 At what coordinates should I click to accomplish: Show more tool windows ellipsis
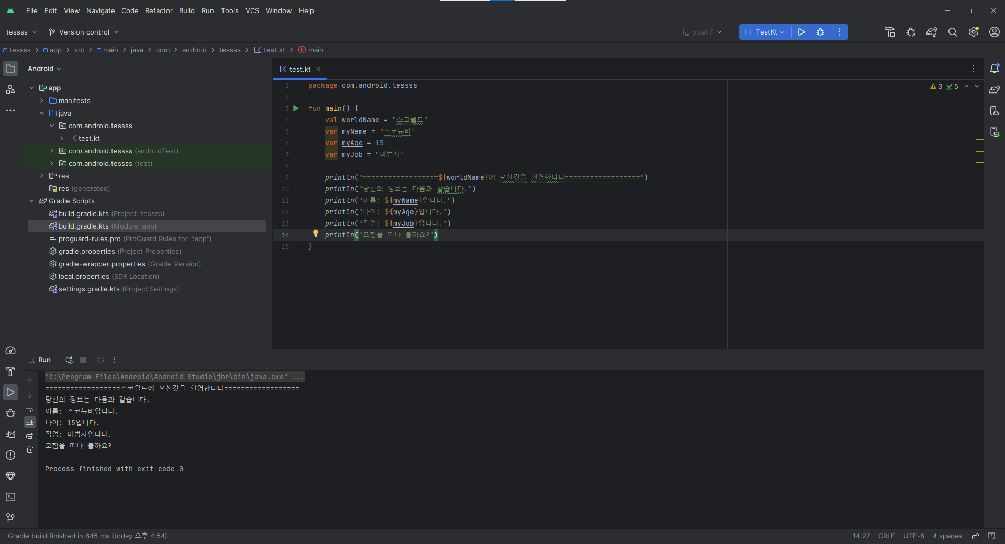click(x=10, y=110)
